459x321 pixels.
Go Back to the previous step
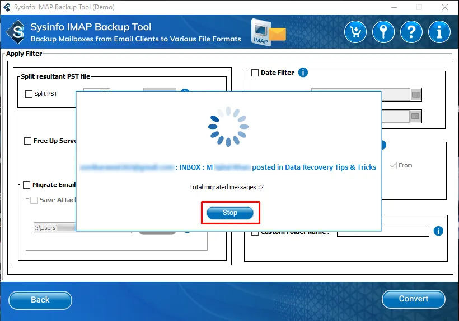coord(40,300)
